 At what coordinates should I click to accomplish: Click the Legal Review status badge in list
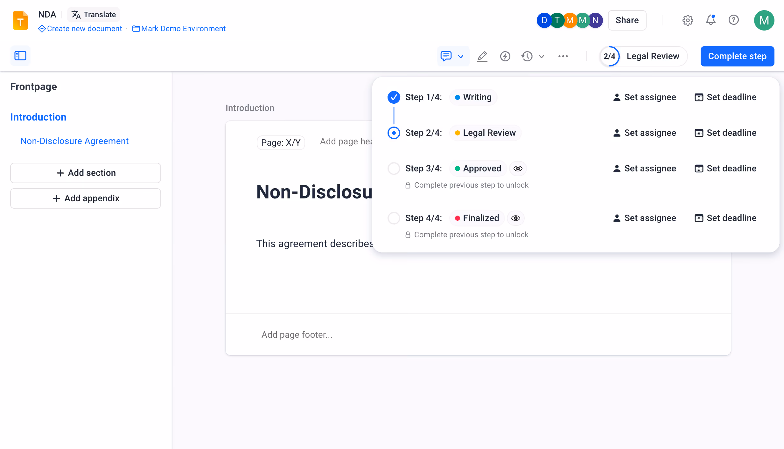[x=485, y=133]
